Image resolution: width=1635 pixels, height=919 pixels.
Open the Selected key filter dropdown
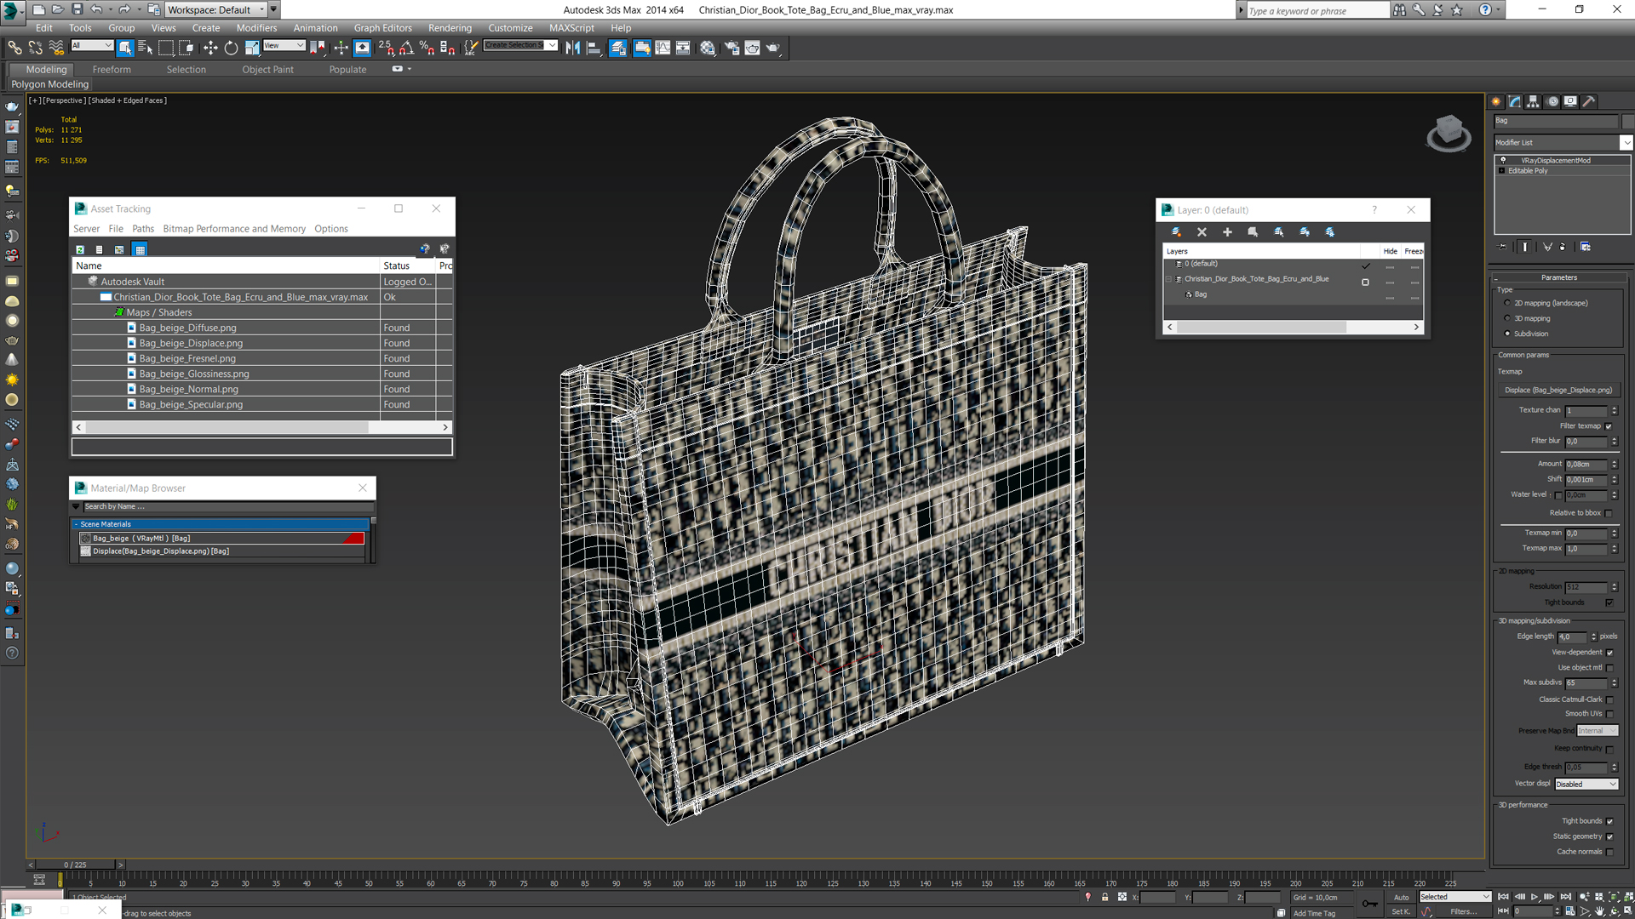tap(1454, 897)
